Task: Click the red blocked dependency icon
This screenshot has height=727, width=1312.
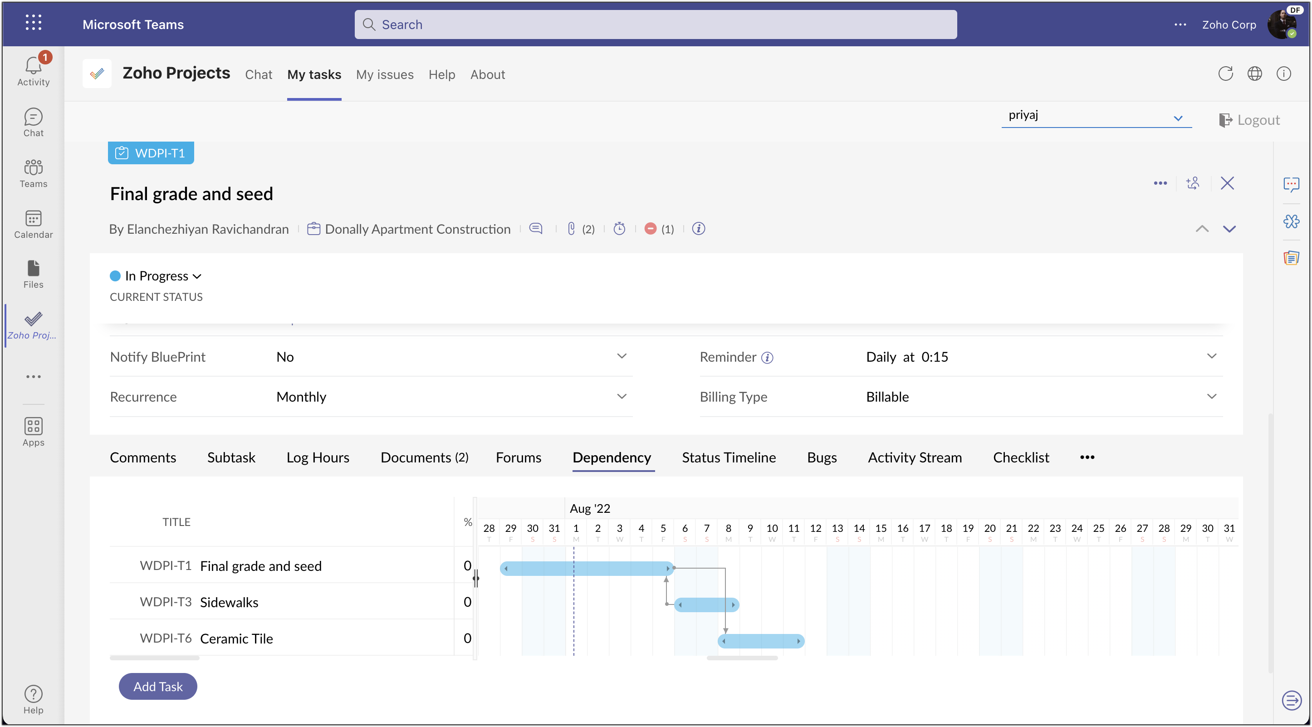Action: tap(650, 229)
